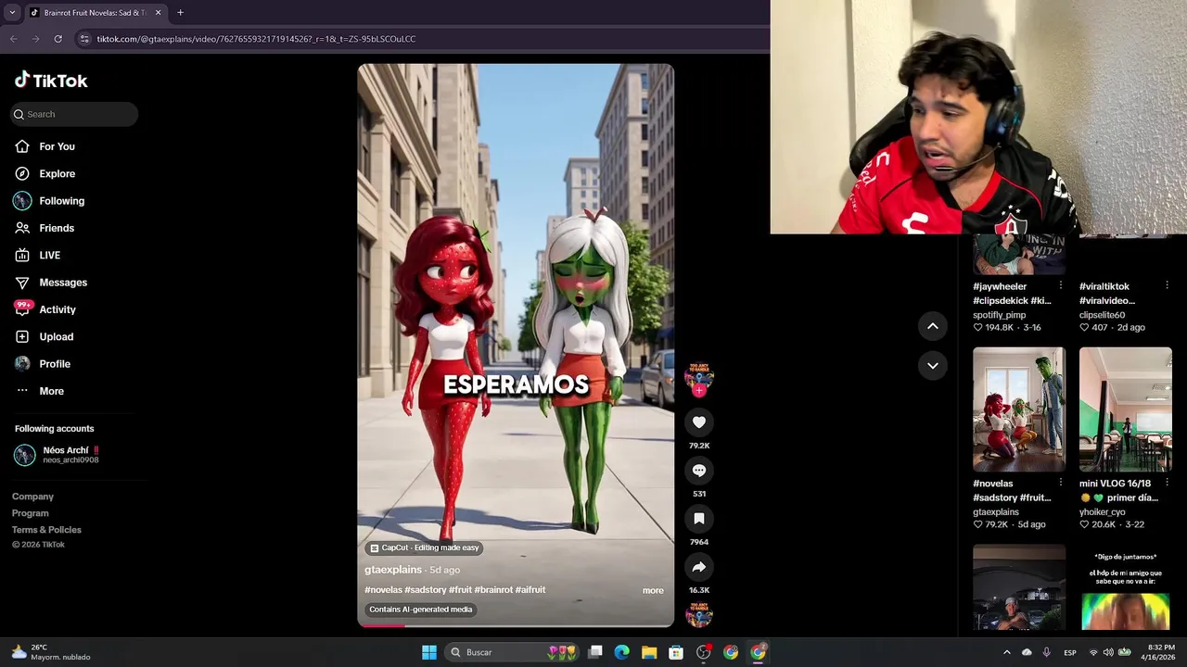Like the video with heart icon
The image size is (1187, 667).
[699, 422]
